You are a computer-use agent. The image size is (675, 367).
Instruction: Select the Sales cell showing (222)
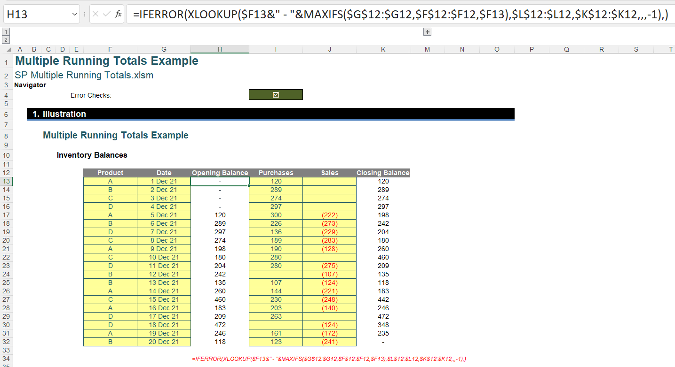pyautogui.click(x=329, y=215)
